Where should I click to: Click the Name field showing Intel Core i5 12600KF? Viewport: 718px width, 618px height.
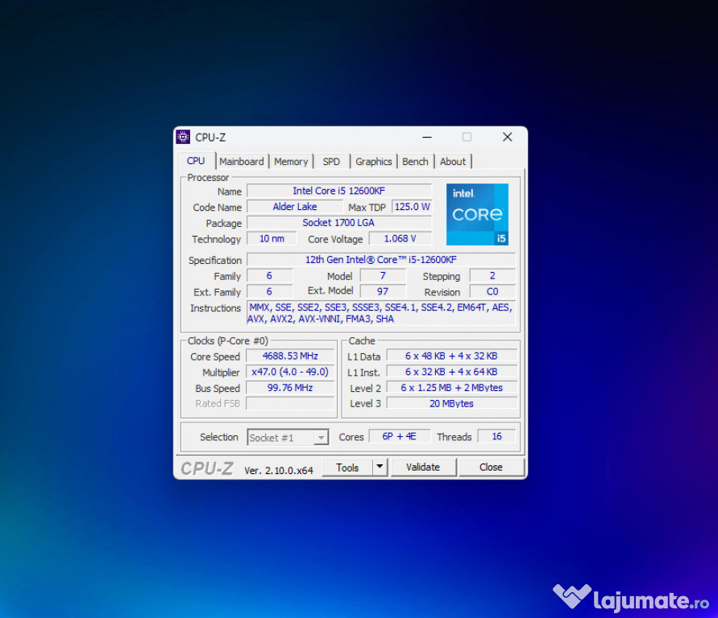click(x=338, y=191)
